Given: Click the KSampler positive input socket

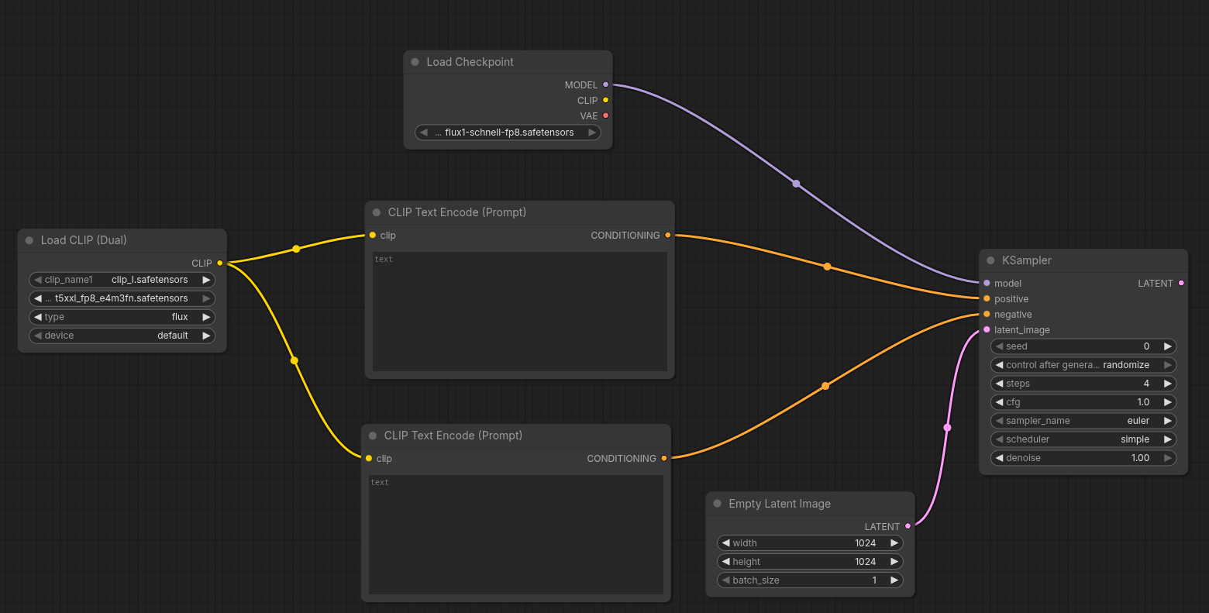Looking at the screenshot, I should pyautogui.click(x=987, y=298).
